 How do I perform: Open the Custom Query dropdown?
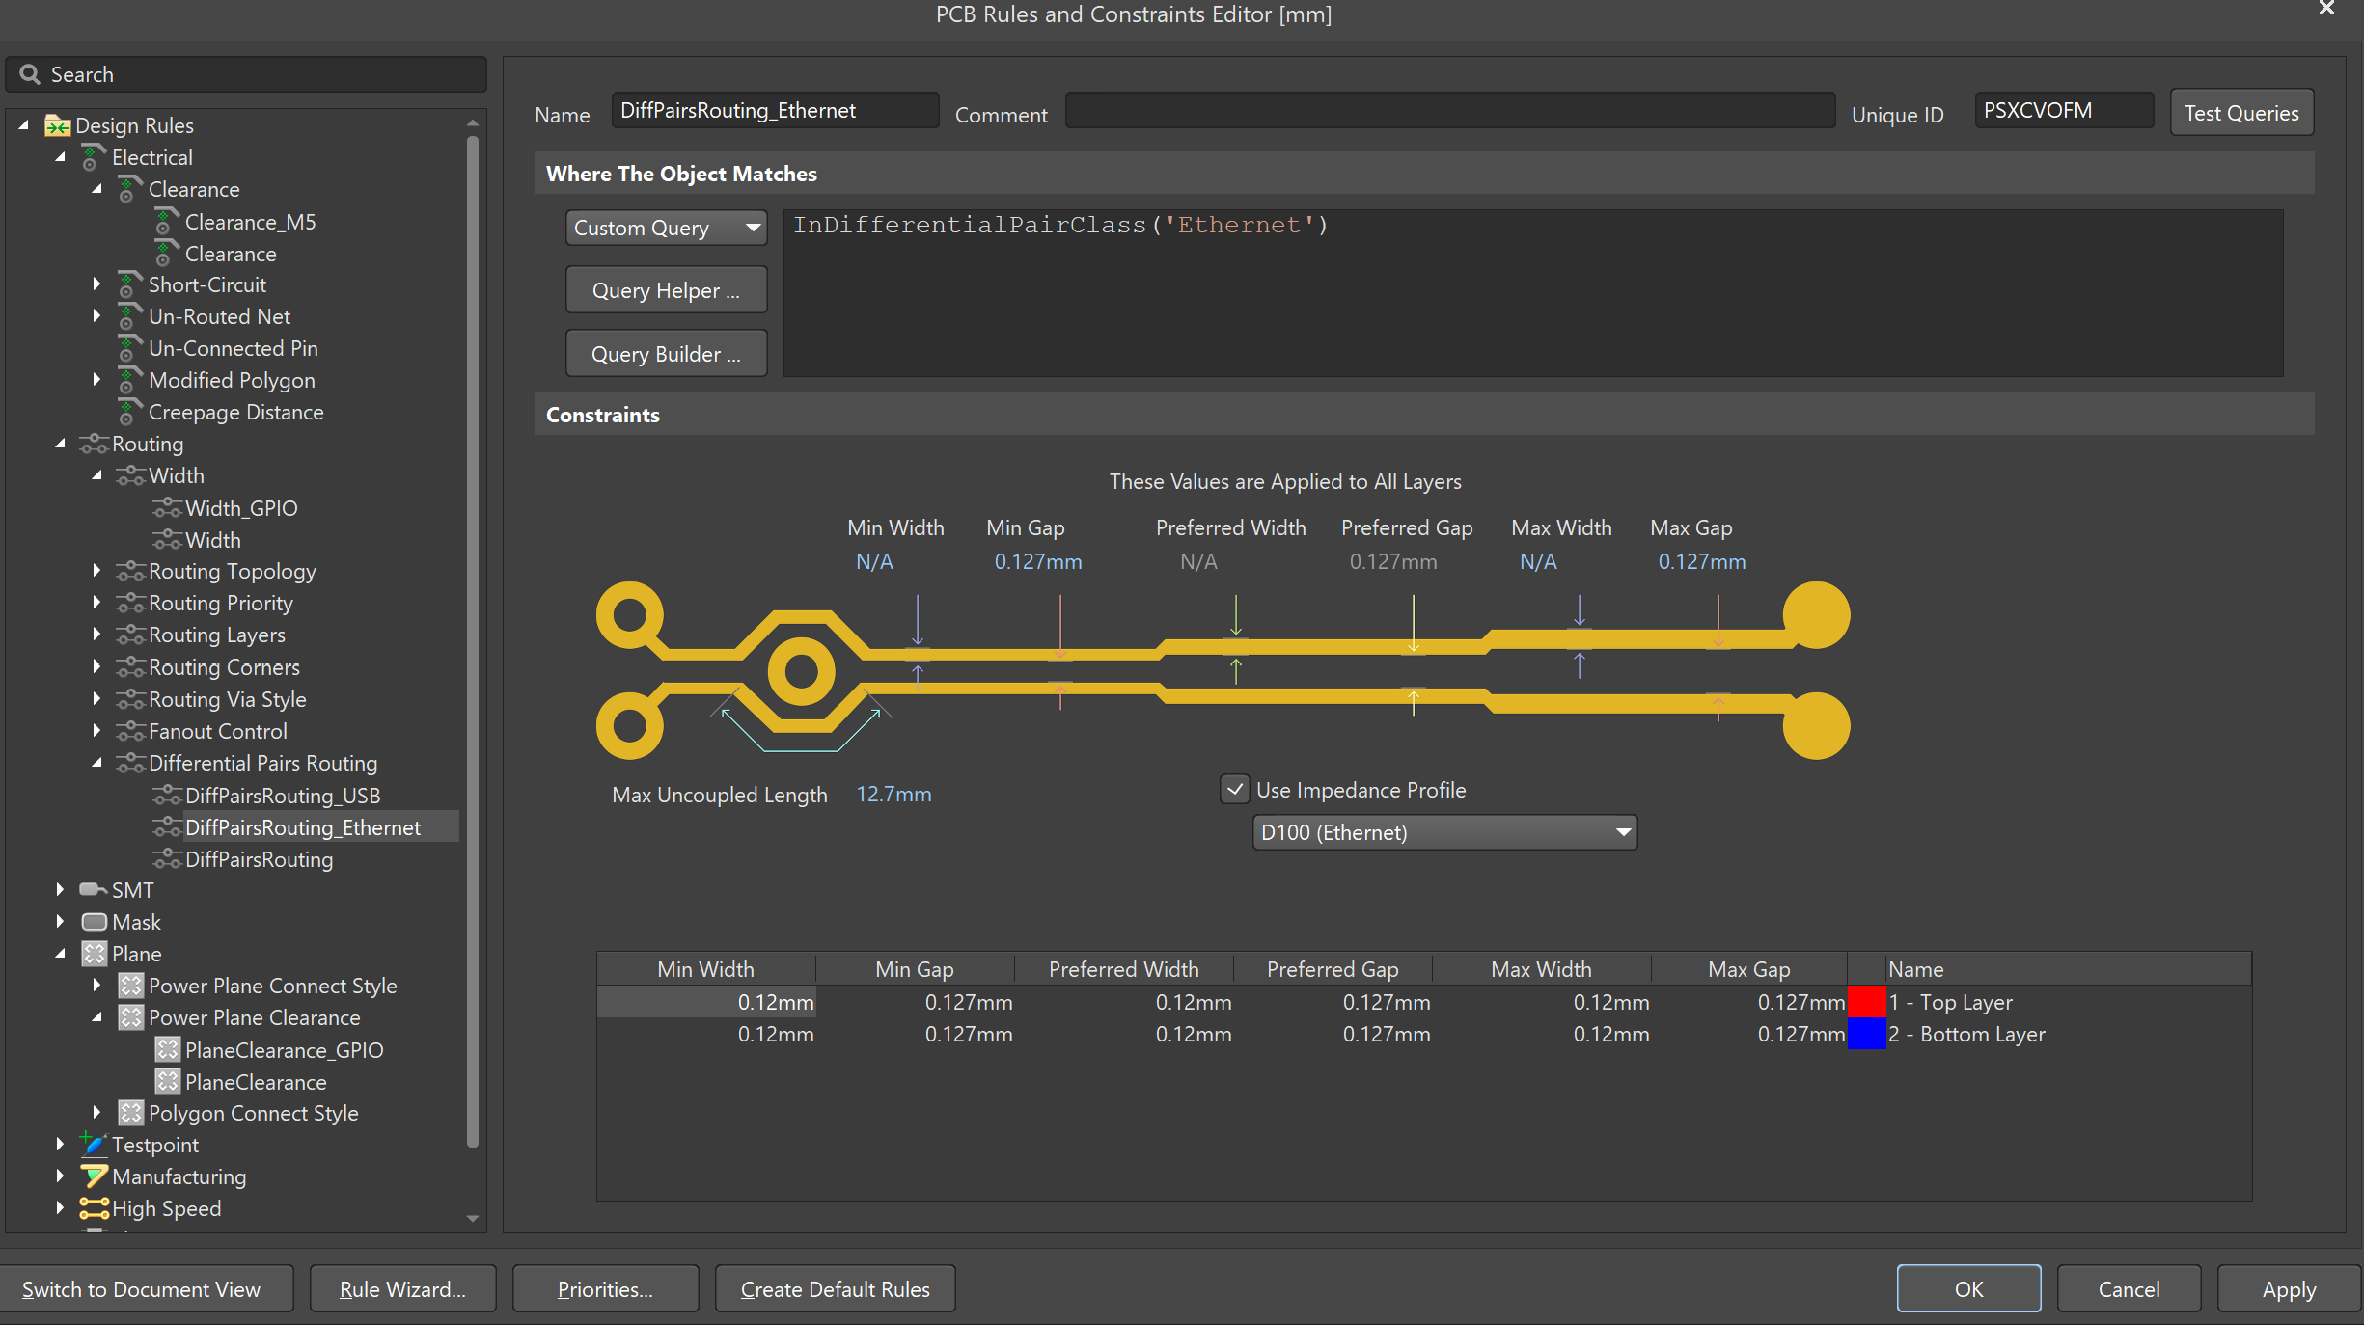tap(666, 229)
